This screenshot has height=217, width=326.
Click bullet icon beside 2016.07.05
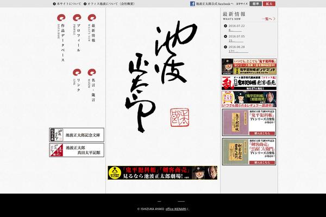[x=225, y=36]
